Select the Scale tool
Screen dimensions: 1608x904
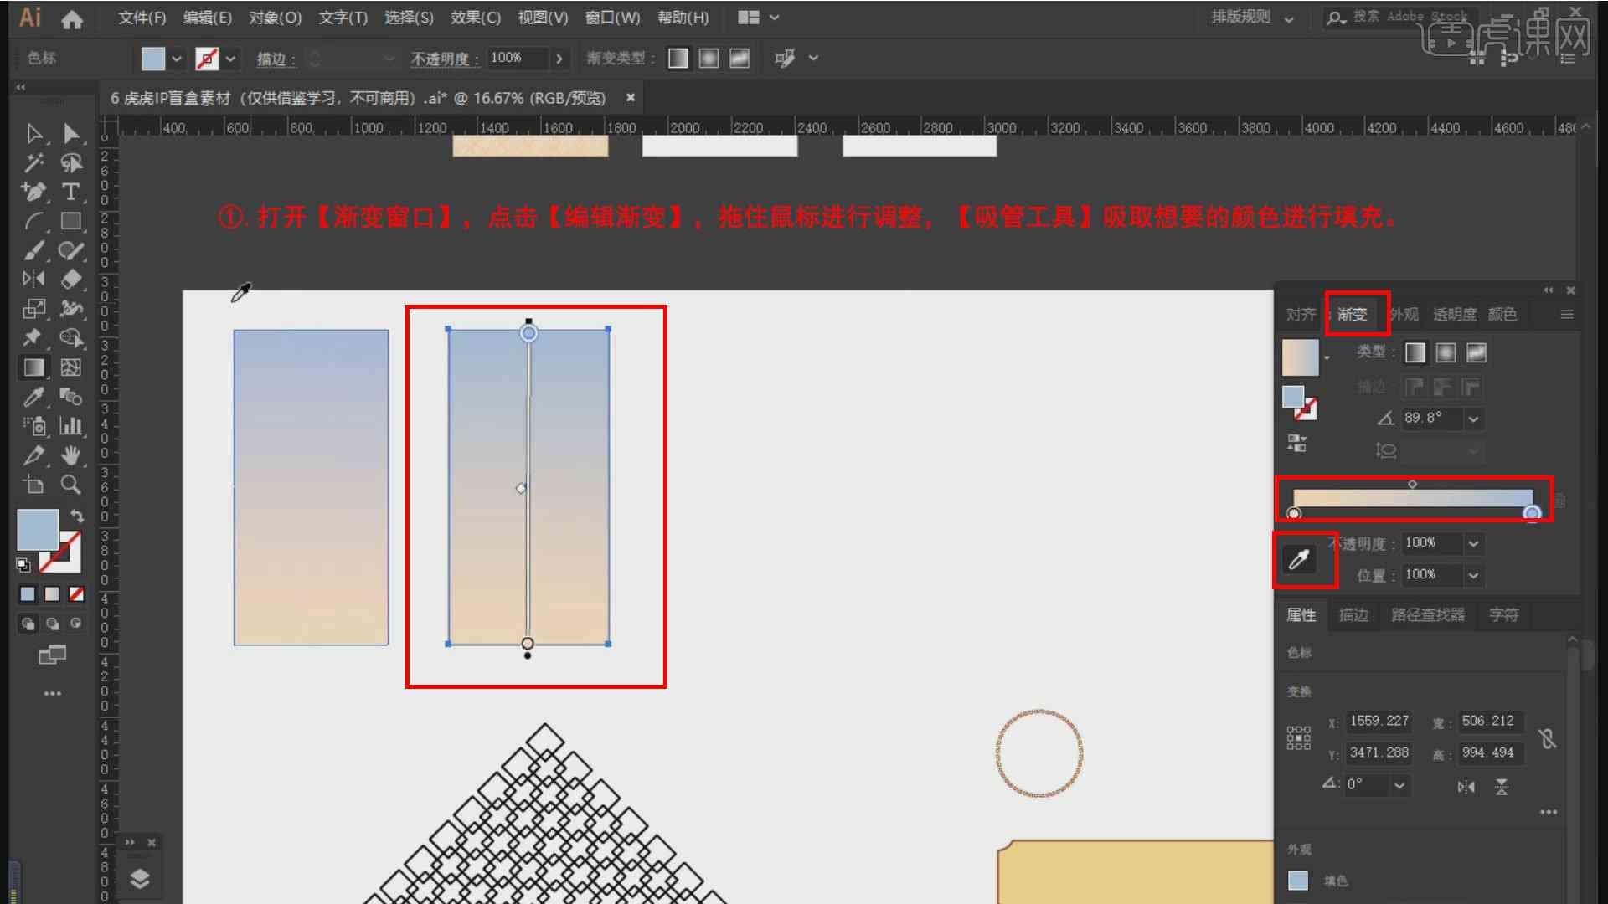click(34, 309)
